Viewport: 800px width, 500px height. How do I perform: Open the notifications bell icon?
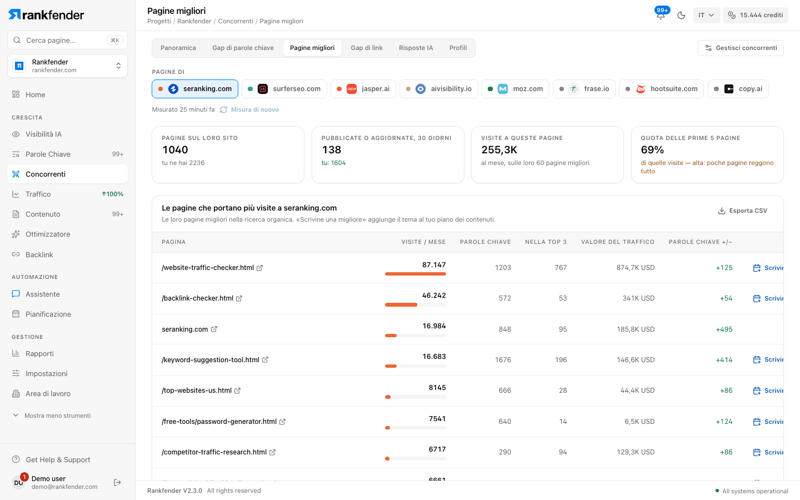click(661, 15)
